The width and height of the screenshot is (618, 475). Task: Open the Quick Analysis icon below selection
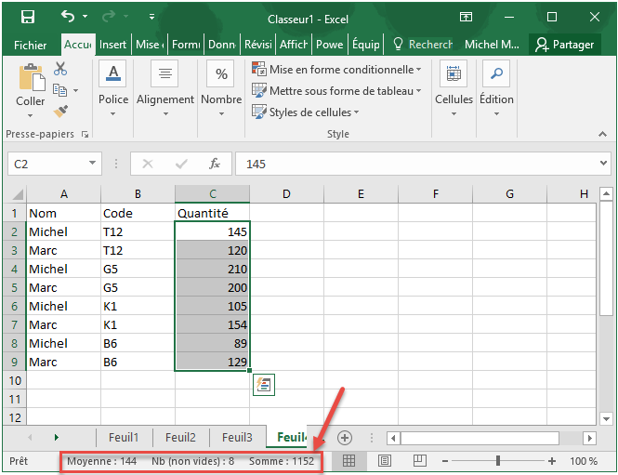tap(262, 386)
